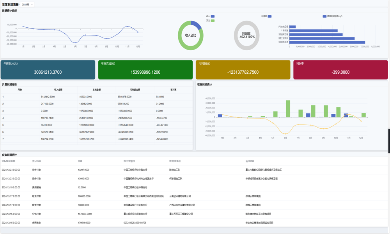Click the 毛利率 column header
The height and width of the screenshot is (234, 390).
[x=173, y=90]
